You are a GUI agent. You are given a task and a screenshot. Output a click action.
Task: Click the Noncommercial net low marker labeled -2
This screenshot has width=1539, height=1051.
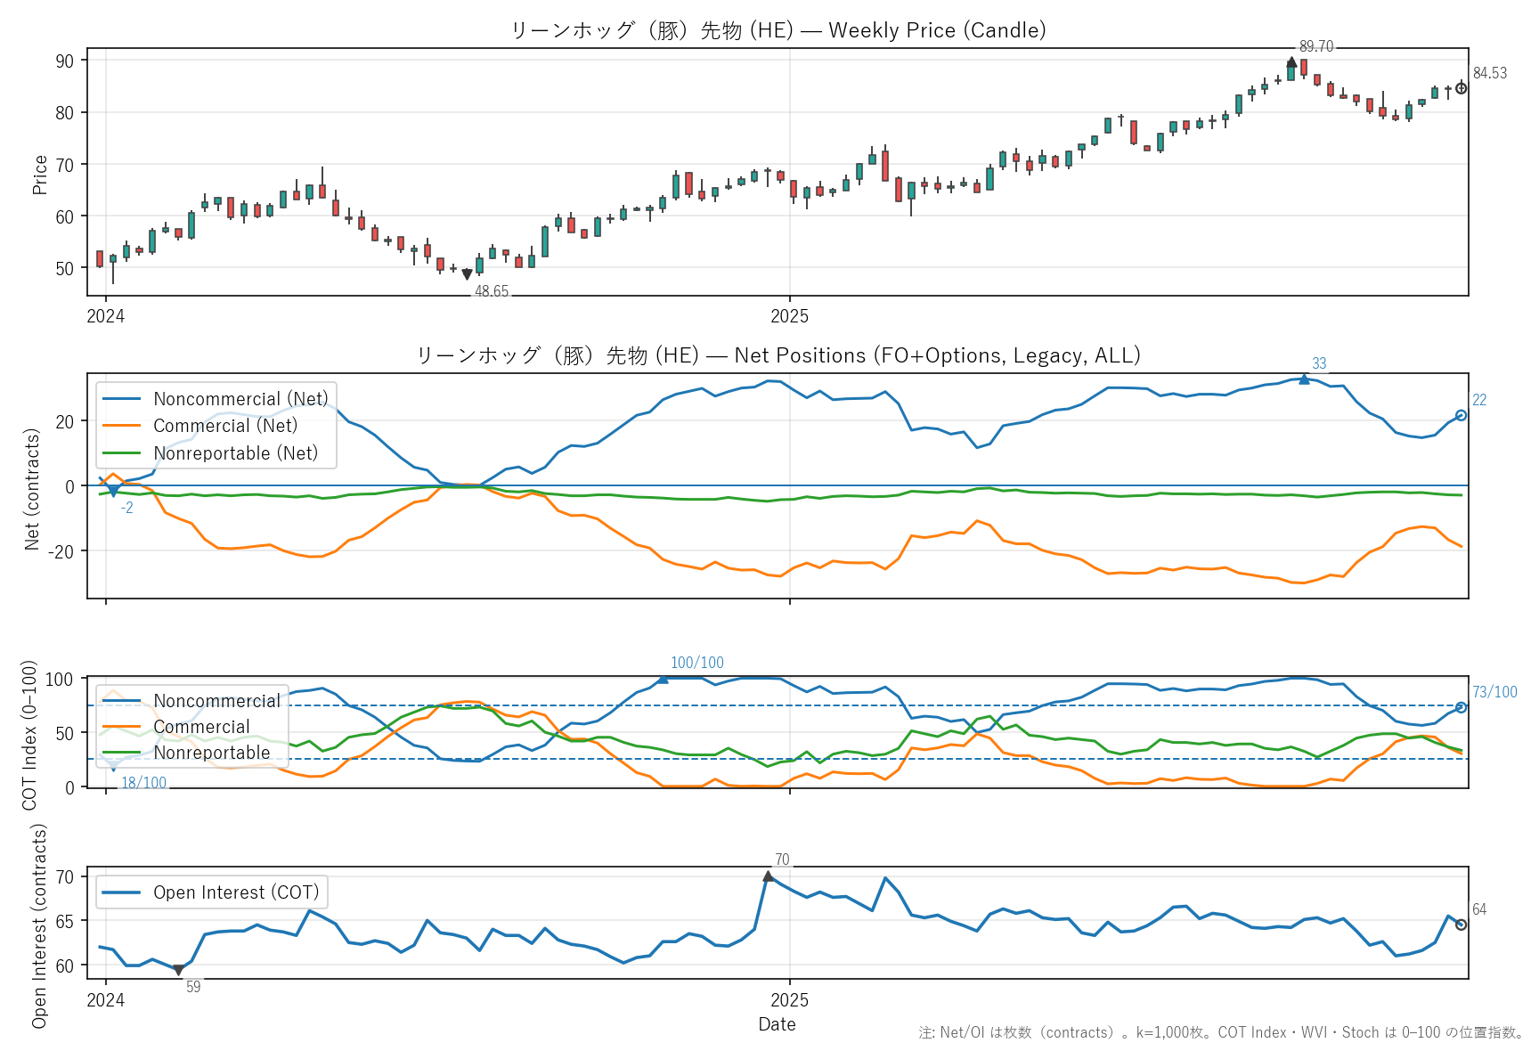click(113, 492)
